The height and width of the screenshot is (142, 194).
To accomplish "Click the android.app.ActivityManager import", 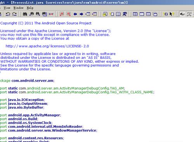I will click(x=31, y=115).
